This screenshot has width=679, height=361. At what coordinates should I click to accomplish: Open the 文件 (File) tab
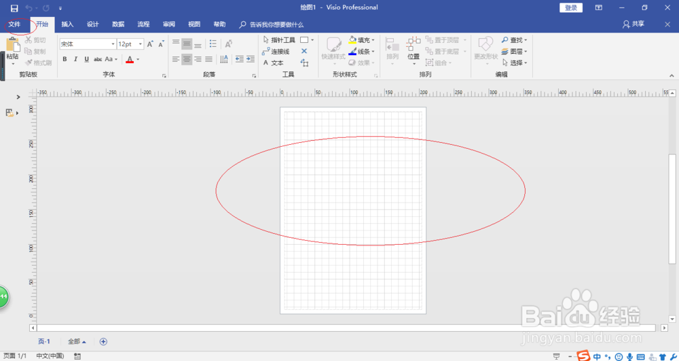coord(14,24)
